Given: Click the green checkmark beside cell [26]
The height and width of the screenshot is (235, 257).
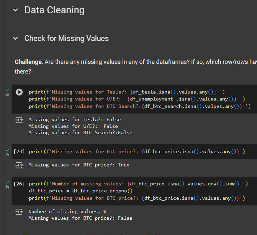Looking at the screenshot, I should click(8, 182).
